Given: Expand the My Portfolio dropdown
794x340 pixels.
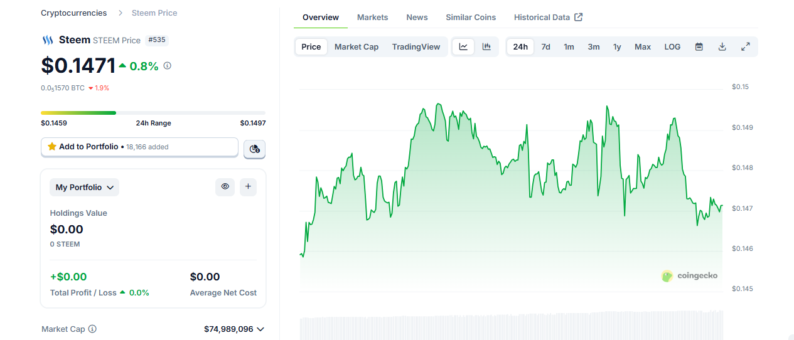Looking at the screenshot, I should tap(84, 187).
